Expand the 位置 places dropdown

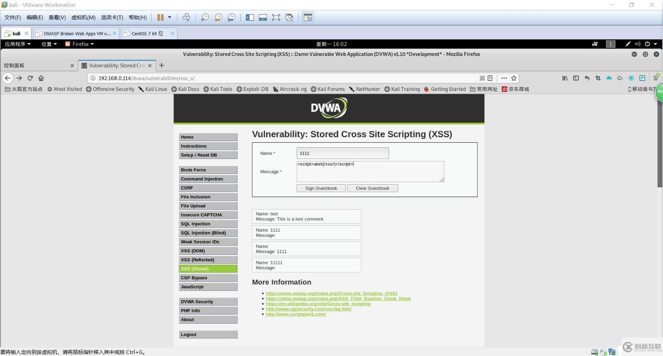point(49,44)
